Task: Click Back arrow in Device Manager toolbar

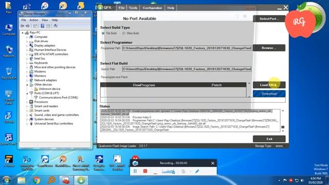Action: tap(22, 26)
